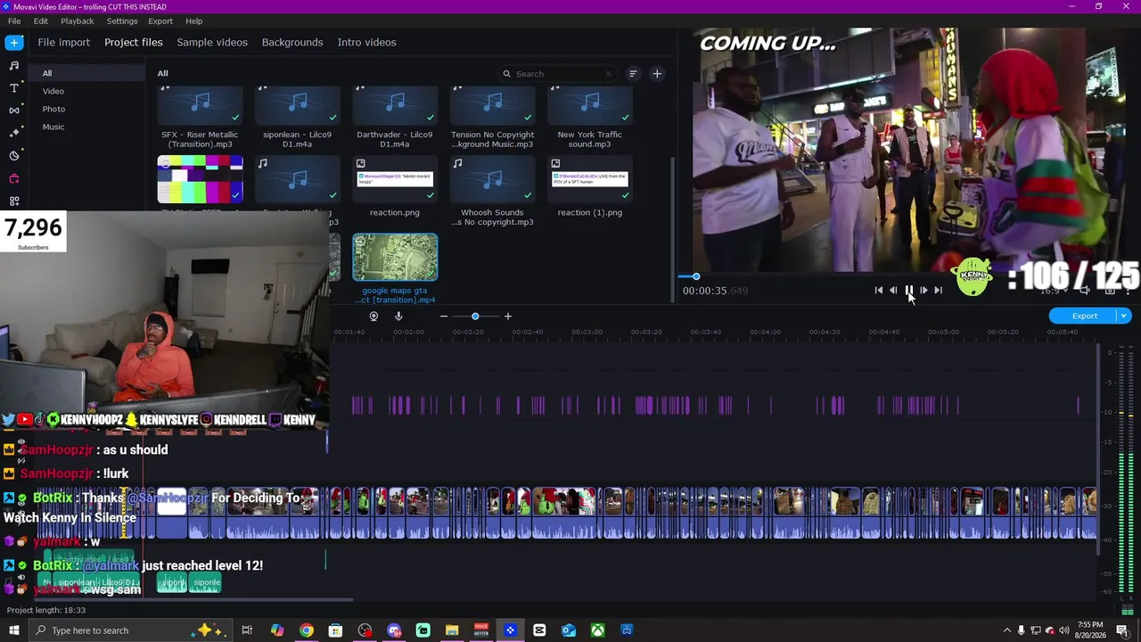
Task: Mute the preview using the speaker icon
Action: (x=1085, y=290)
